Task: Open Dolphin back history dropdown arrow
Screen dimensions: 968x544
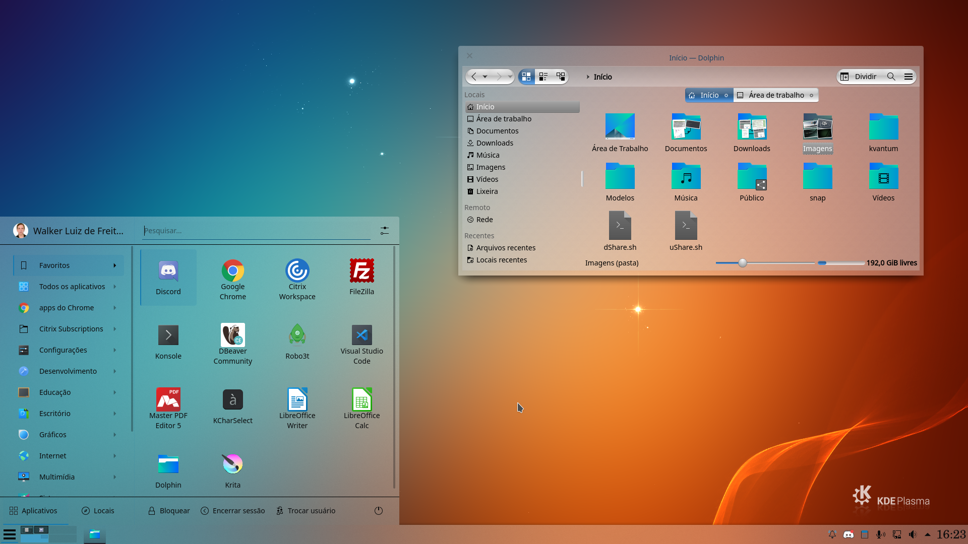Action: click(x=485, y=77)
